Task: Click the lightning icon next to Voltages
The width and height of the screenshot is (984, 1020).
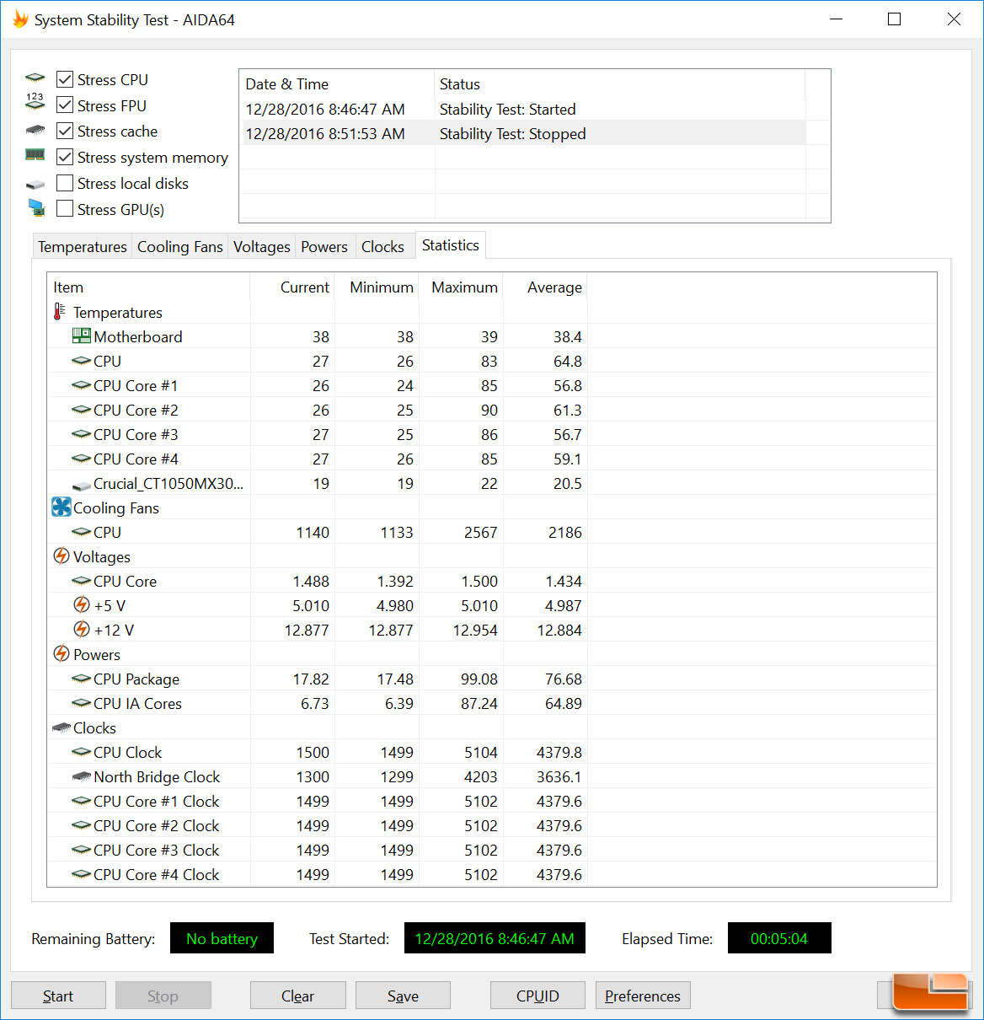Action: [x=61, y=556]
